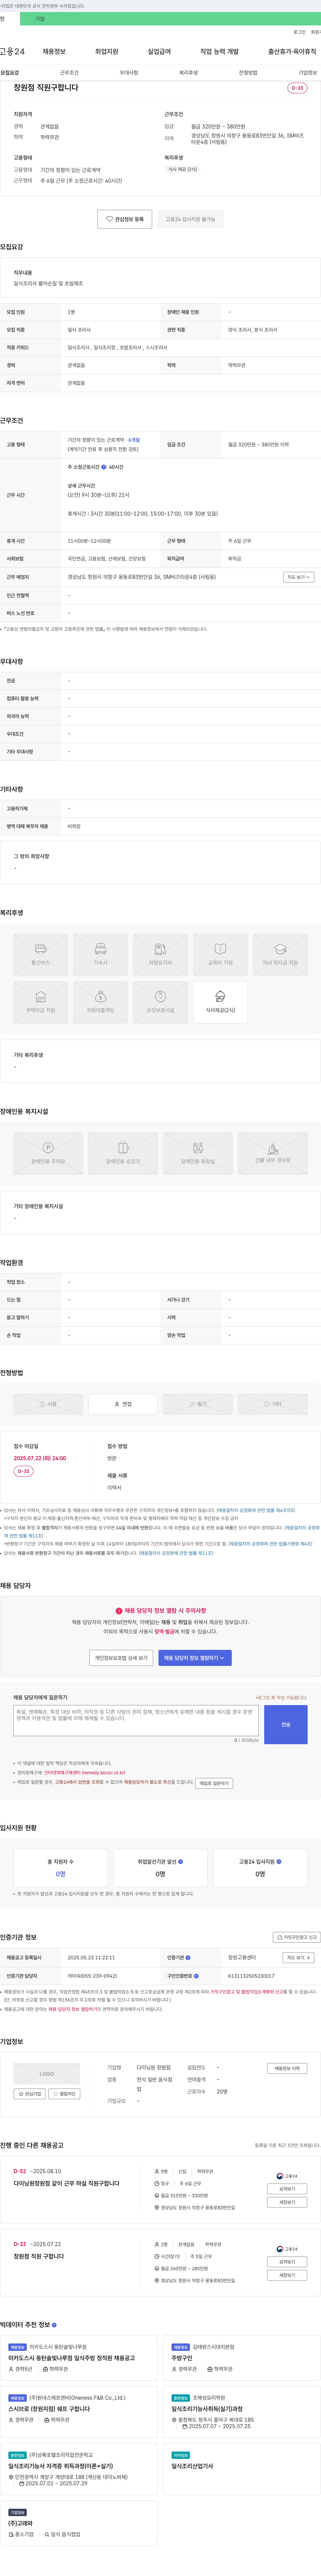Switch to the 근무조건 section tab
This screenshot has height=2576, width=321.
point(69,73)
